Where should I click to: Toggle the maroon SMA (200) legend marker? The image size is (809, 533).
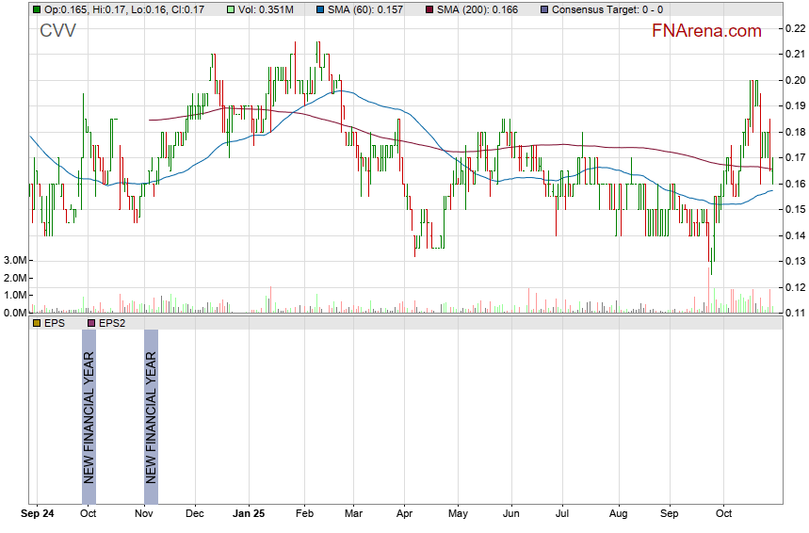(430, 9)
